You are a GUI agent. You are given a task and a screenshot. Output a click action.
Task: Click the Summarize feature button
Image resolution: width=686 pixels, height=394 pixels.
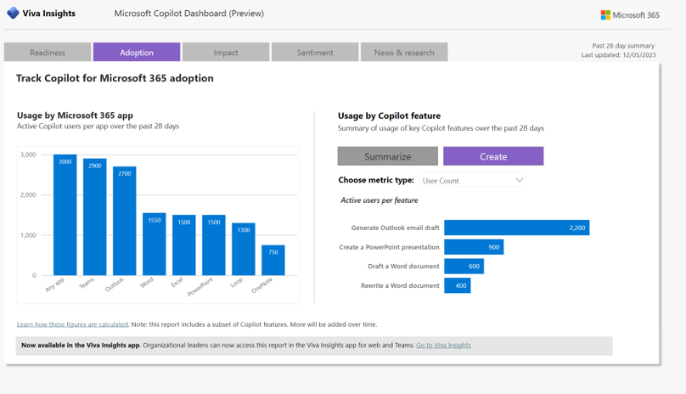pyautogui.click(x=387, y=156)
